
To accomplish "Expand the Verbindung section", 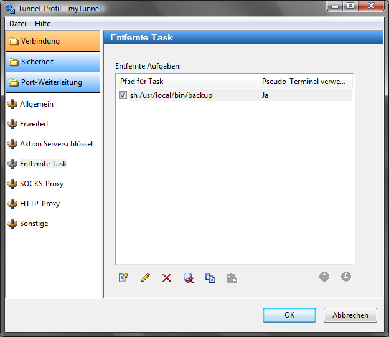I will 52,41.
